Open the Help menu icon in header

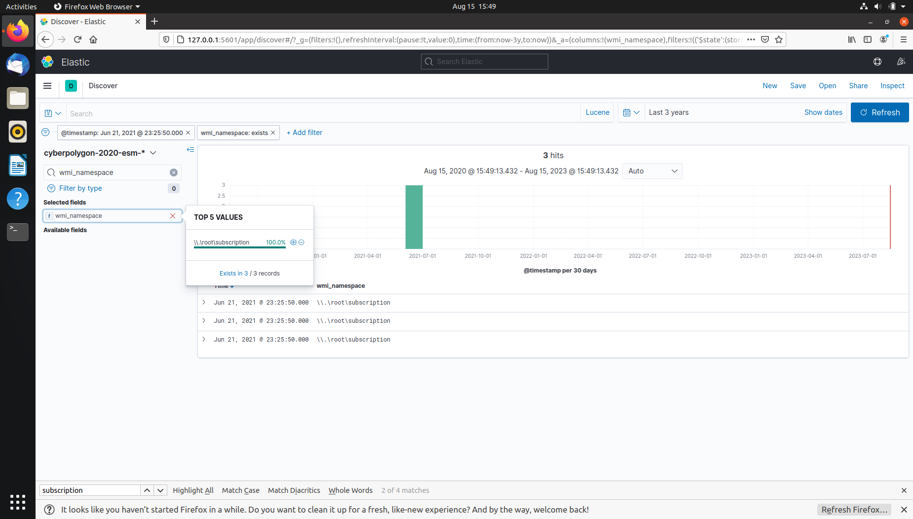[877, 62]
